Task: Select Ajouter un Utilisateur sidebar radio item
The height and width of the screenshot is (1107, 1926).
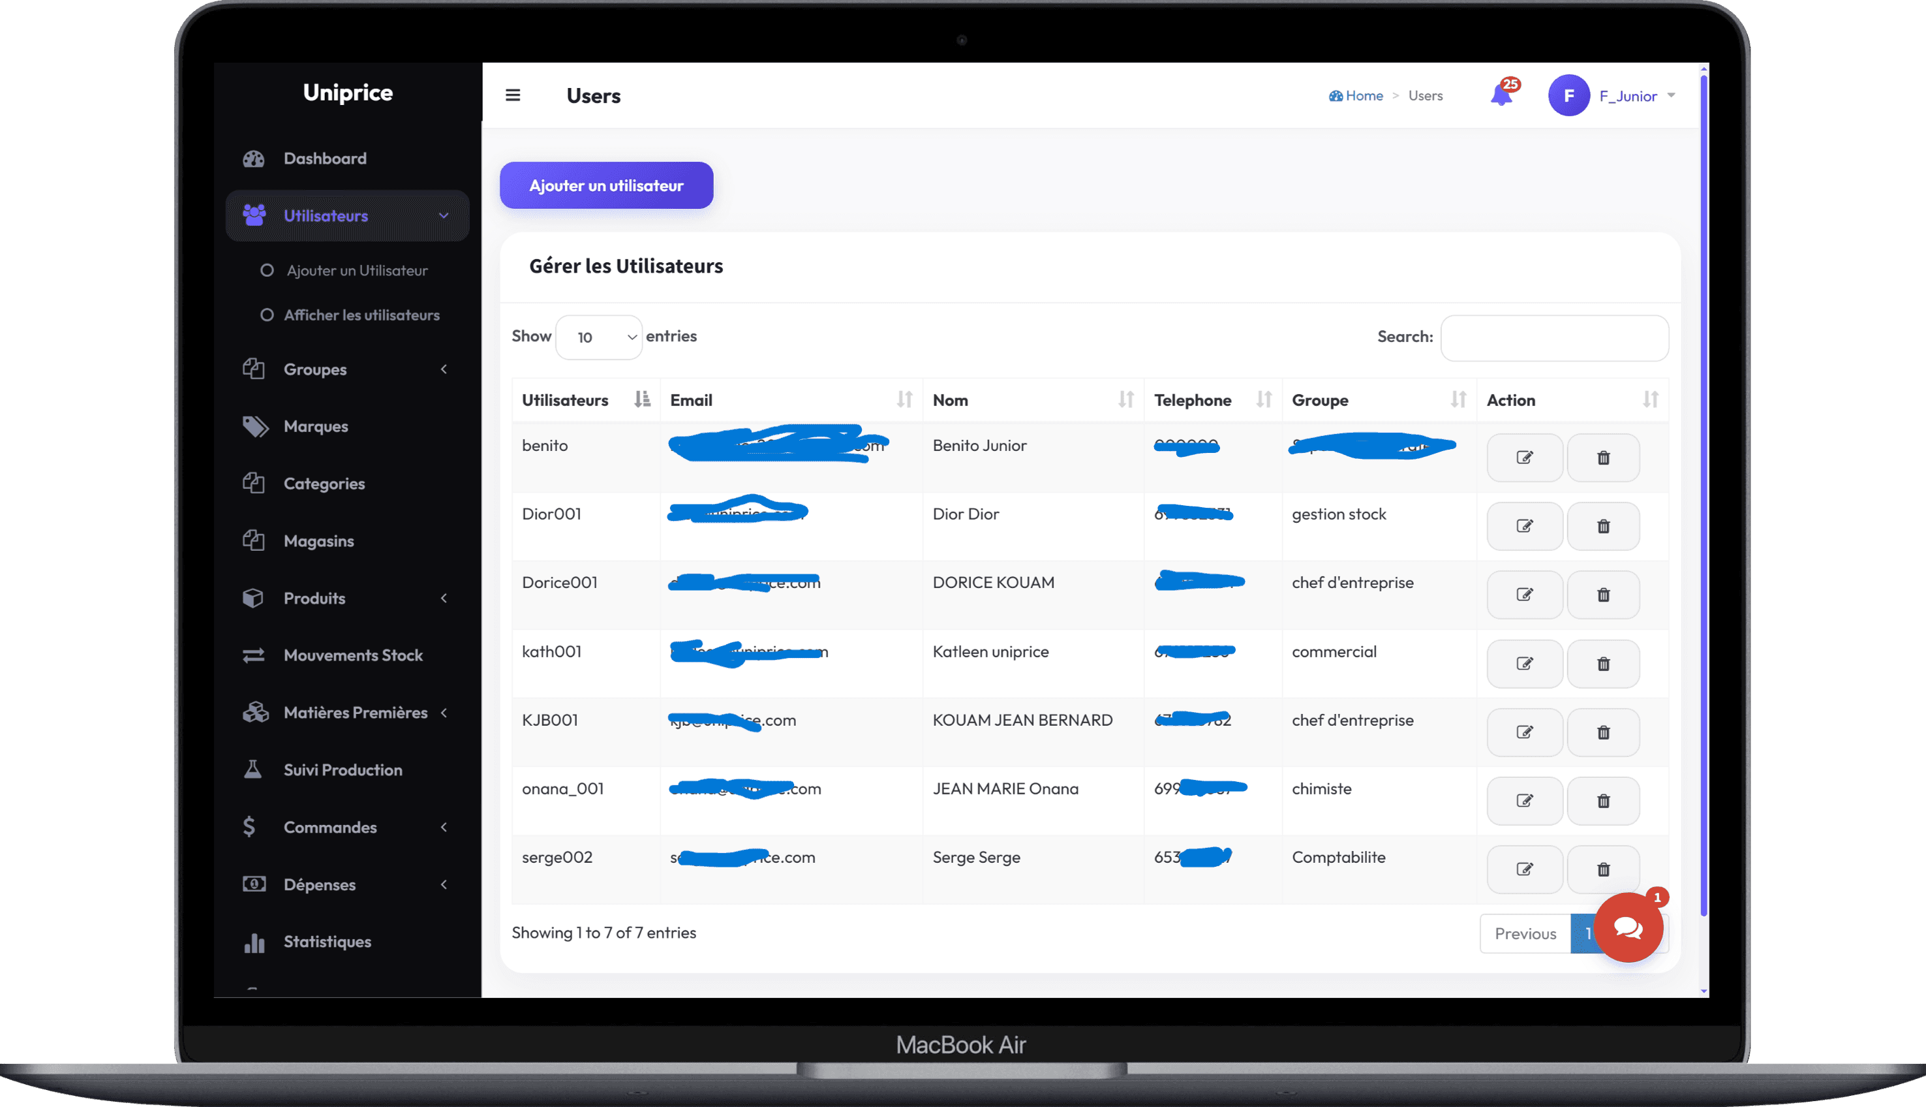Action: pos(344,271)
